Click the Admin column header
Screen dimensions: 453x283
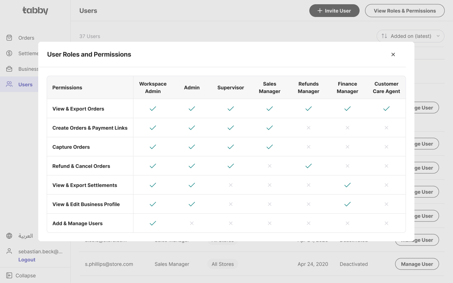[192, 87]
